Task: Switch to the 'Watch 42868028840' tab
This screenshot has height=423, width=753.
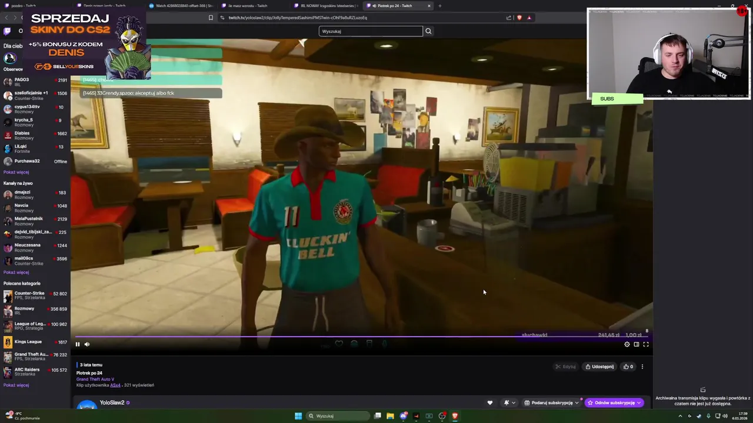Action: point(181,6)
